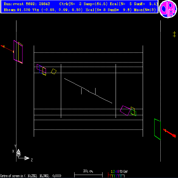Click the OPAL logo in the corner
This screenshot has width=178, height=178.
[x=168, y=9]
